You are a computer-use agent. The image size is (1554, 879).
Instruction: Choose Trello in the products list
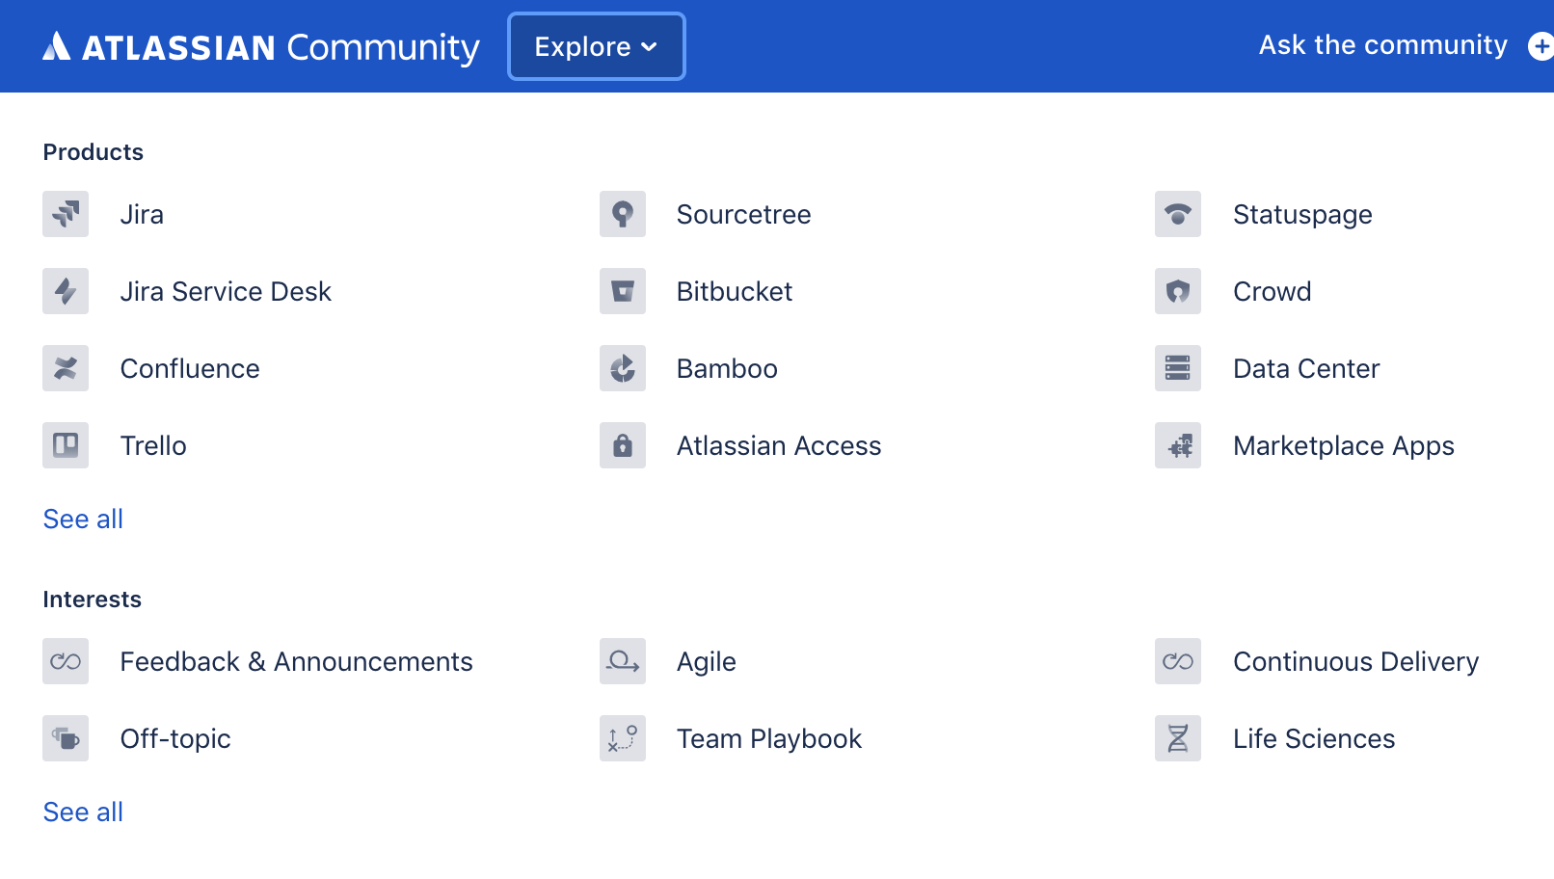coord(153,445)
